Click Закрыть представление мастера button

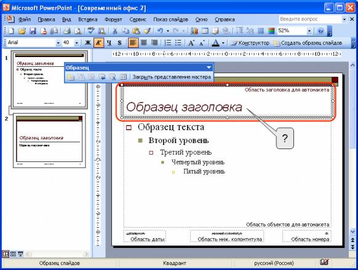(x=172, y=77)
